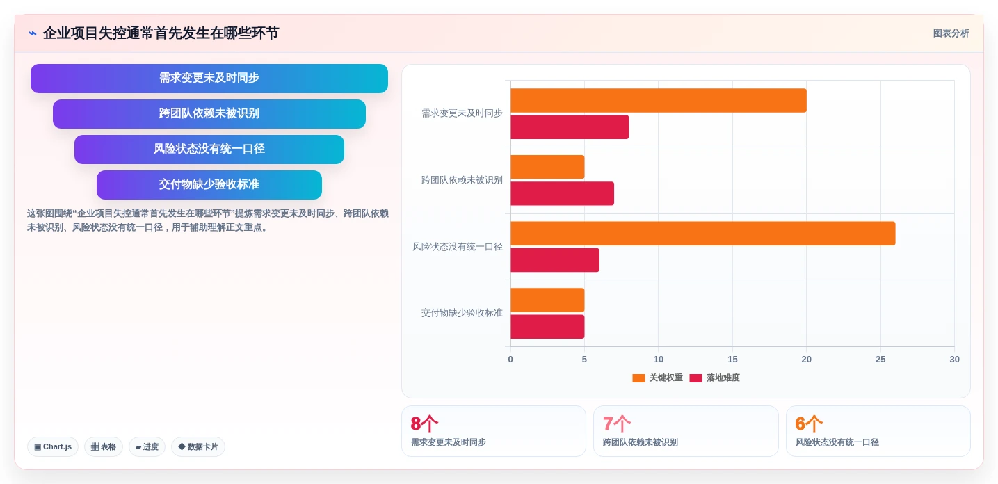Click the red bar for 风险状态没有统一口径
Image resolution: width=998 pixels, height=484 pixels.
tap(555, 260)
